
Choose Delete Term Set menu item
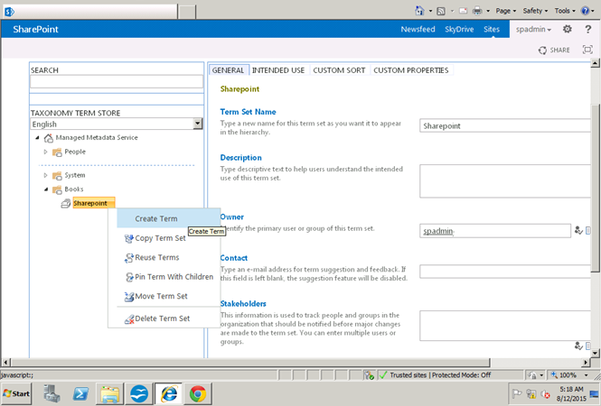click(168, 318)
